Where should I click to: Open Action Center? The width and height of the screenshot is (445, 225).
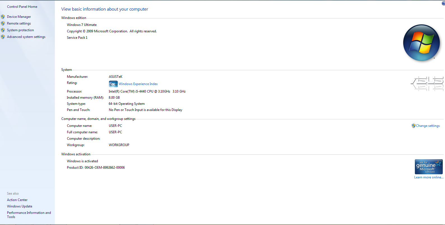click(17, 200)
